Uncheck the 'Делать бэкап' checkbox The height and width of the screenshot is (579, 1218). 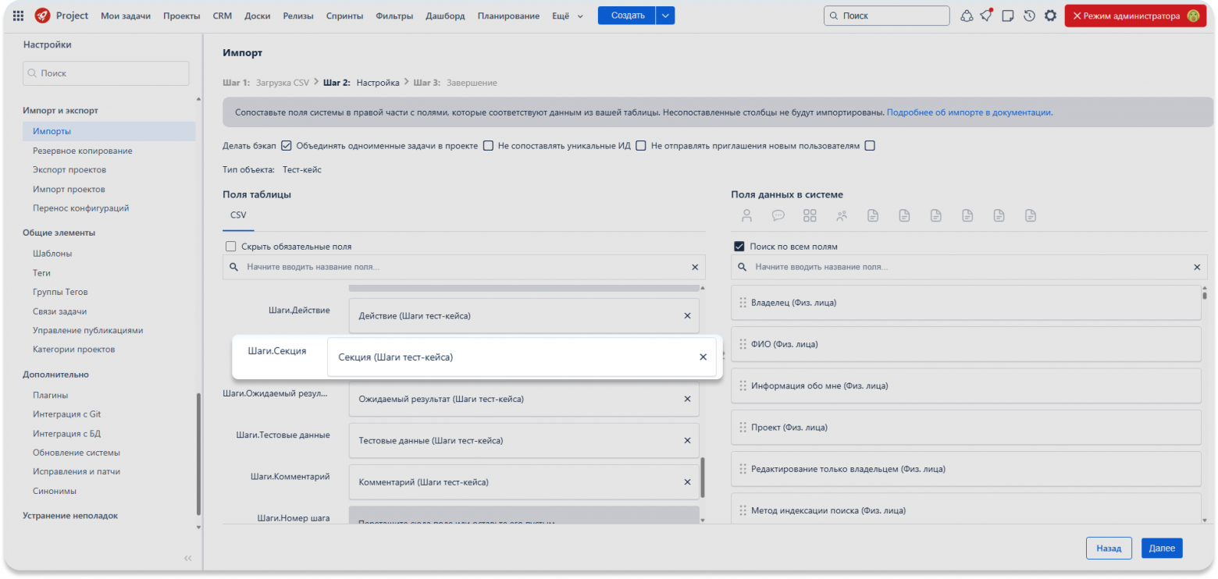pos(287,146)
